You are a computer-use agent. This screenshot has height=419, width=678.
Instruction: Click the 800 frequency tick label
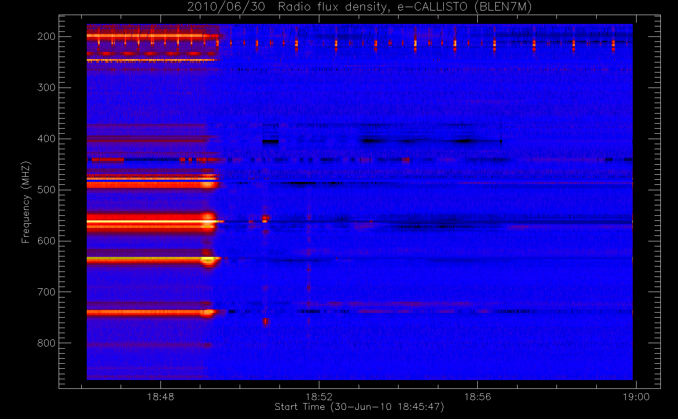tap(46, 343)
